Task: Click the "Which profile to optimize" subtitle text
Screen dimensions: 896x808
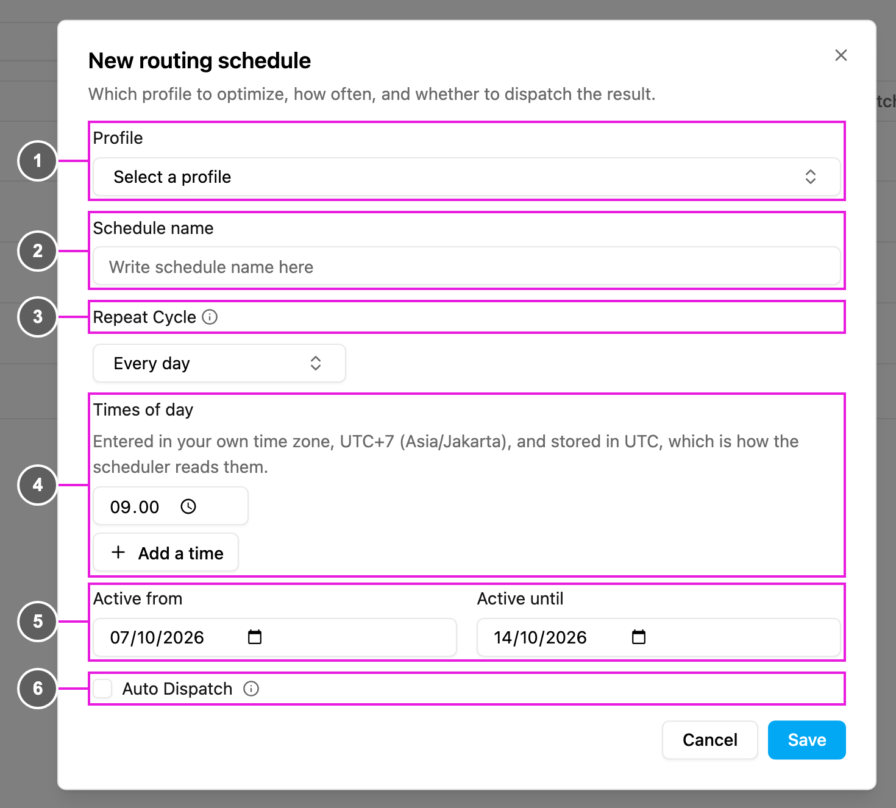Action: [x=372, y=94]
